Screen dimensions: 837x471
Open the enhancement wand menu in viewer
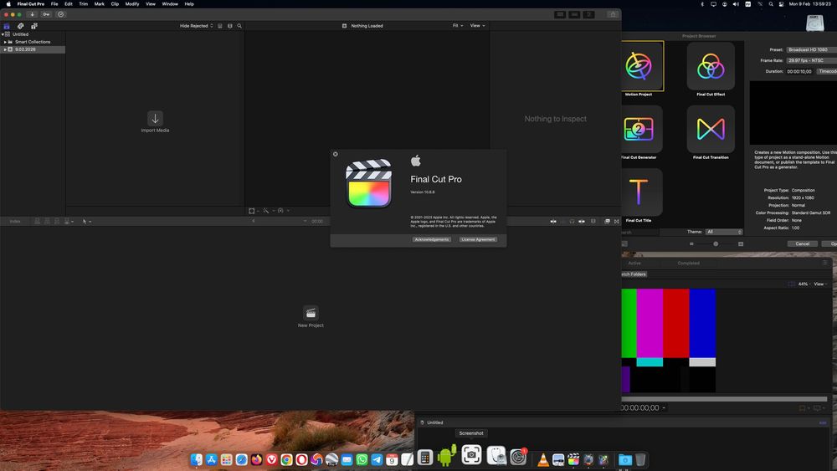click(268, 211)
